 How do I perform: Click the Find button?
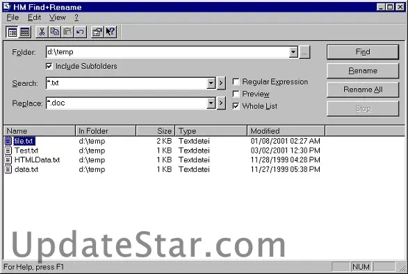click(x=363, y=52)
